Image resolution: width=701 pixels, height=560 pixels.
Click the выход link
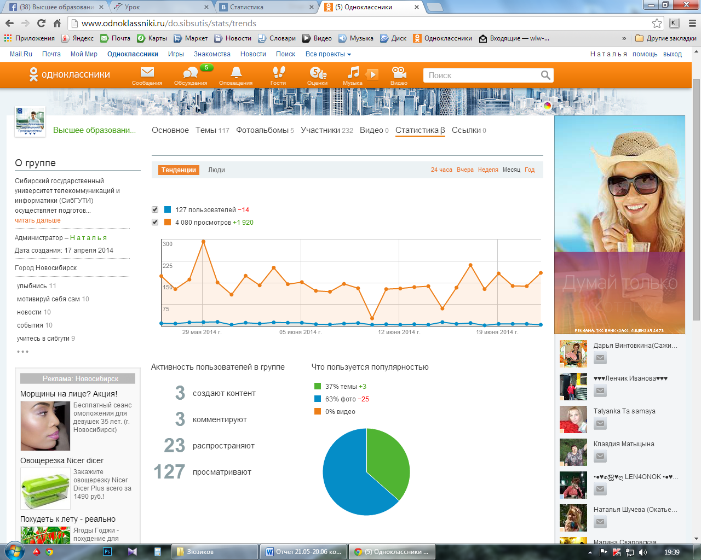click(x=673, y=54)
